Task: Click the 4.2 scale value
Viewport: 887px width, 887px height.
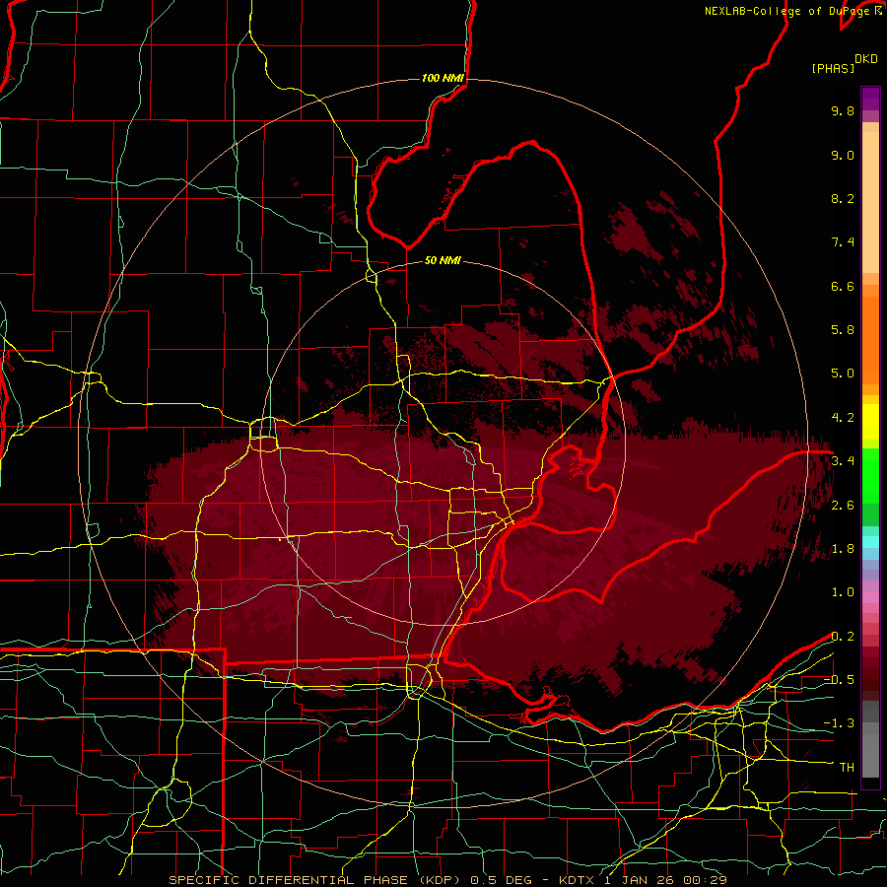Action: coord(843,418)
